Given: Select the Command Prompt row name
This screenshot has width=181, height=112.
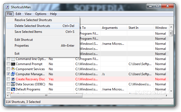Looking at the screenshot, I should pyautogui.click(x=29, y=64).
